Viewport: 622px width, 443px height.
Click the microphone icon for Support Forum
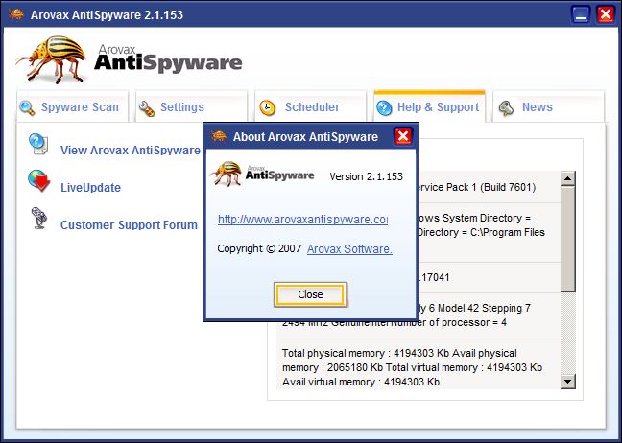[39, 218]
